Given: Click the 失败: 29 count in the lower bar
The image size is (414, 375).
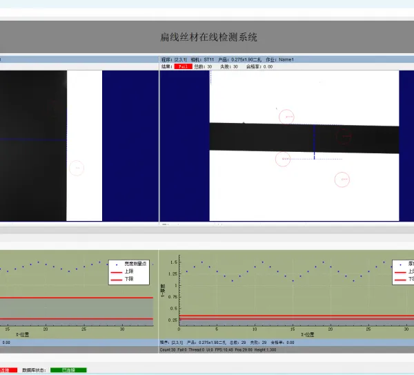Looking at the screenshot, I should point(258,343).
